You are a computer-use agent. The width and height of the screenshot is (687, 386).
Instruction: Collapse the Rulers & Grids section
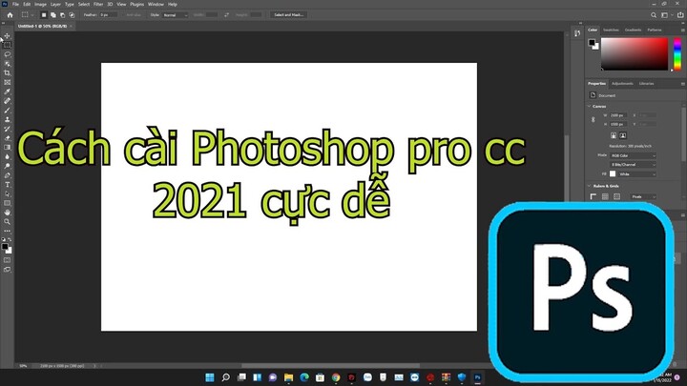(590, 186)
